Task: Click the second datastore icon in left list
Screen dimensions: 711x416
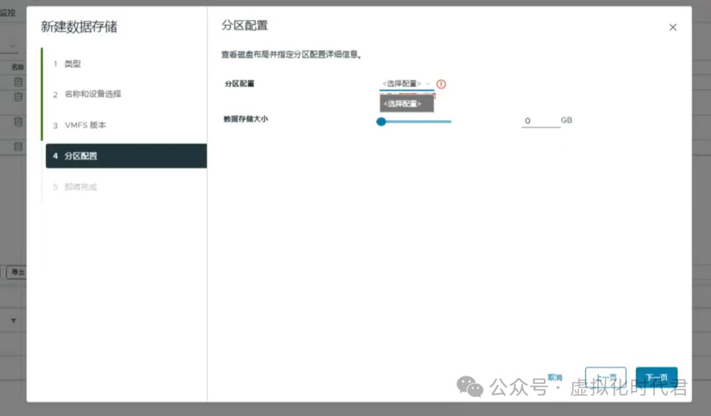Action: click(18, 97)
